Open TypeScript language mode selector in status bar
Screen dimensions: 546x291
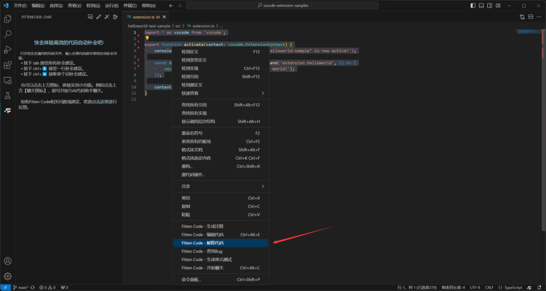(513, 287)
